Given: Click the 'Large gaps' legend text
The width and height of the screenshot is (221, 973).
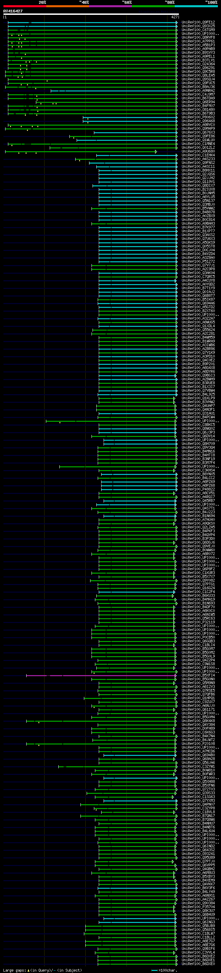Looking at the screenshot, I should click(x=15, y=970).
